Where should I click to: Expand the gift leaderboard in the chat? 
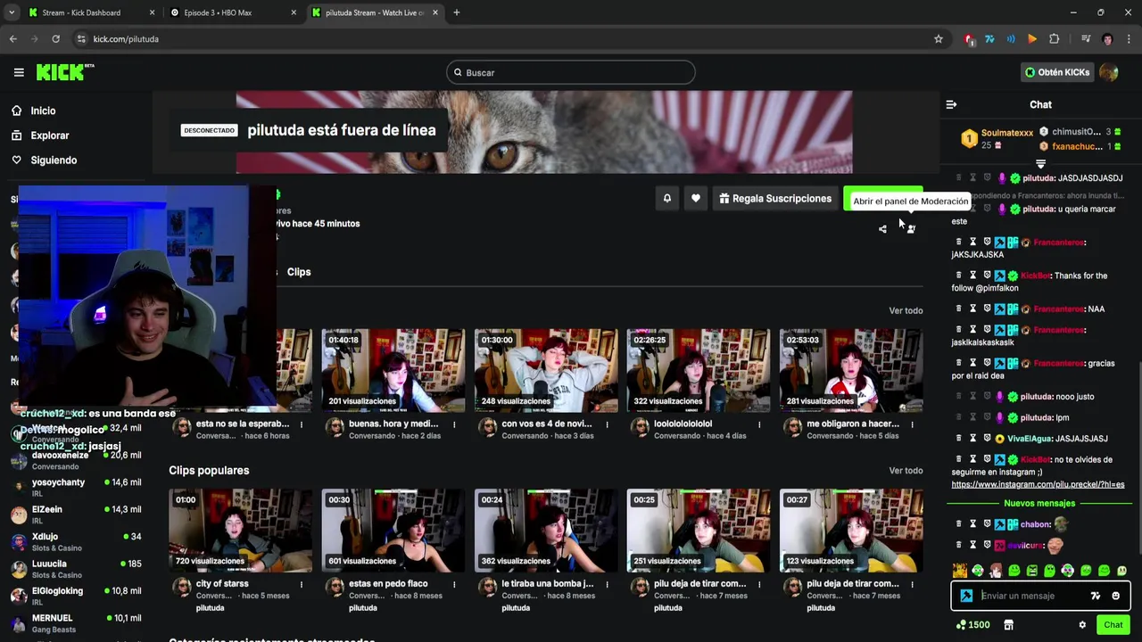[1040, 164]
